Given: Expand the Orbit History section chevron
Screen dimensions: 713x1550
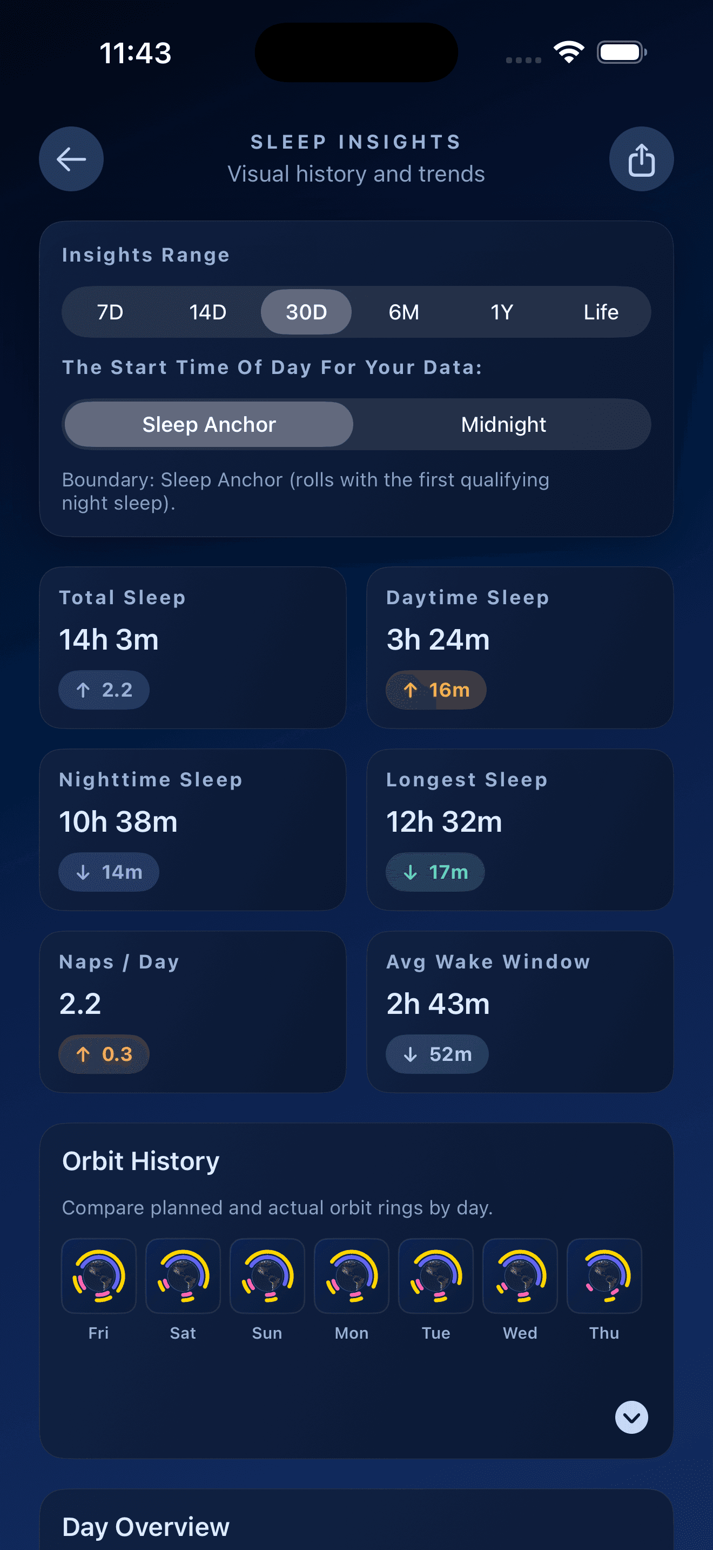Looking at the screenshot, I should 631,1419.
